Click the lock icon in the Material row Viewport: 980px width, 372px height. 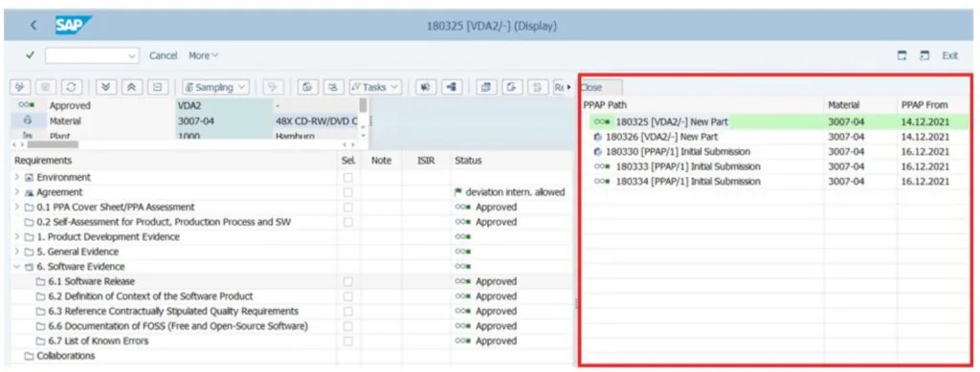pos(27,121)
